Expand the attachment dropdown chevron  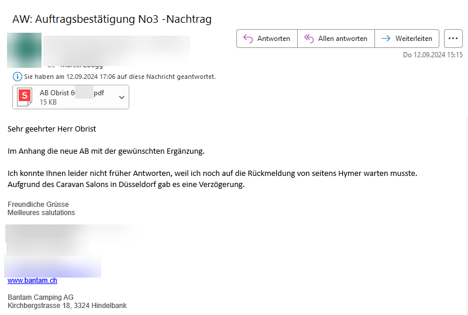pyautogui.click(x=122, y=98)
